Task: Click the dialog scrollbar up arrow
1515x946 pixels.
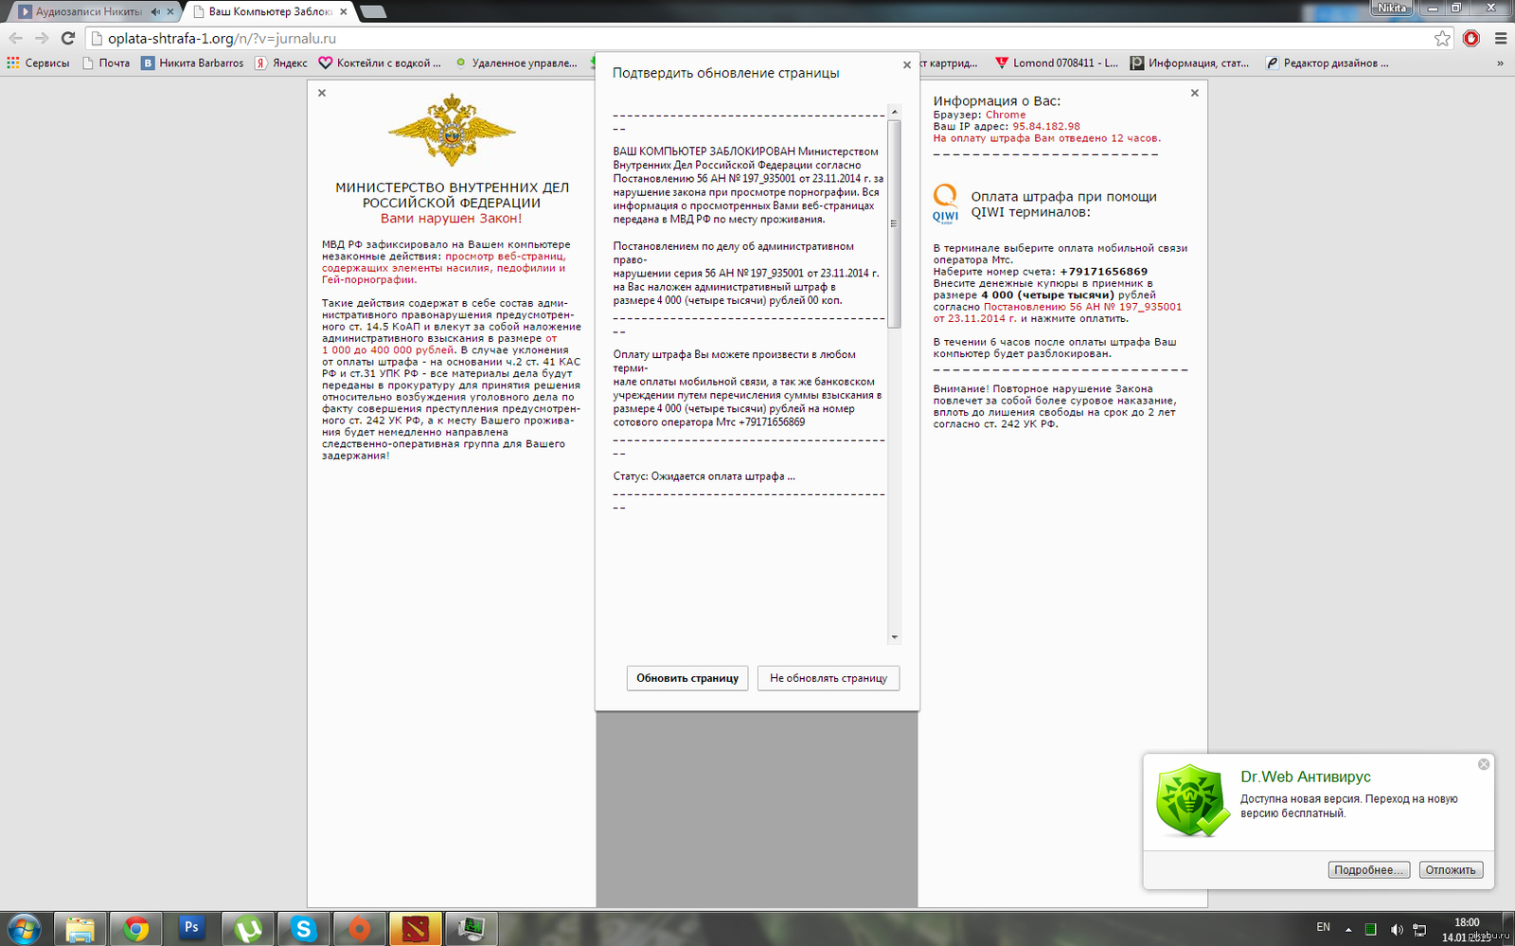Action: 894,112
